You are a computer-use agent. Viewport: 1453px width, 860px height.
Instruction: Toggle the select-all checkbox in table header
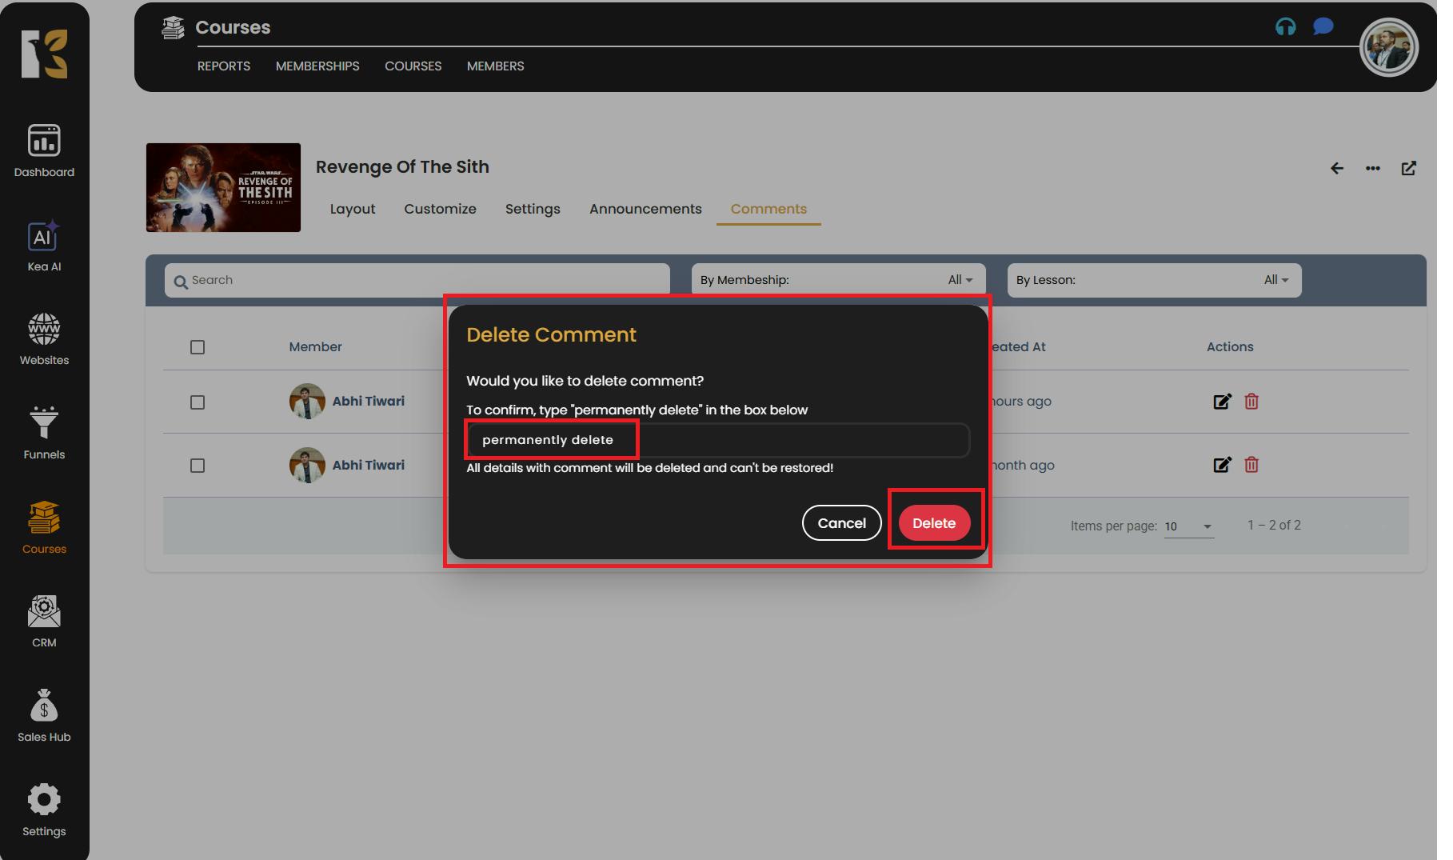pyautogui.click(x=198, y=347)
